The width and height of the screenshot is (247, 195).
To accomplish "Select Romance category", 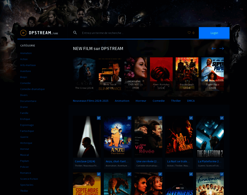I will click(26, 173).
